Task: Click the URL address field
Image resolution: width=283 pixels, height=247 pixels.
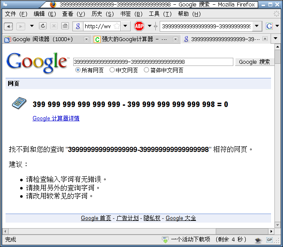Action: [98, 27]
